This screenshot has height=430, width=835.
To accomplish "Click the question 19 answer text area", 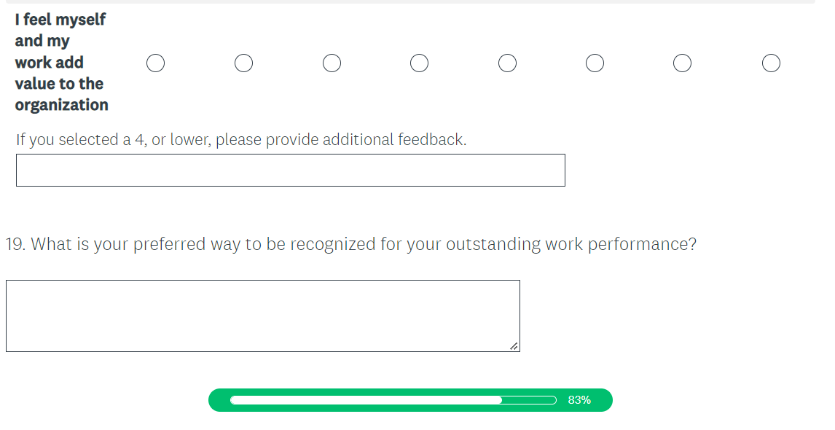I will pos(262,316).
